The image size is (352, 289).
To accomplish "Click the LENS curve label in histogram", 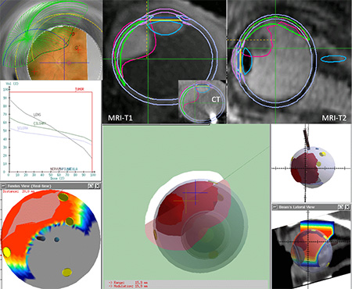I will pos(37,115).
